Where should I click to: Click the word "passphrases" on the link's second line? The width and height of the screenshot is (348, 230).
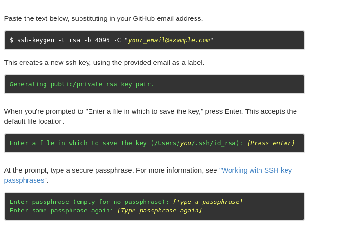pyautogui.click(x=25, y=180)
